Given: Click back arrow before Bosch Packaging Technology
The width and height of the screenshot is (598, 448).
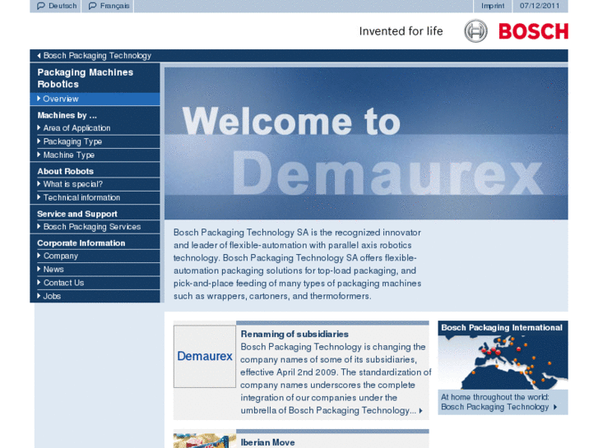Looking at the screenshot, I should point(39,56).
